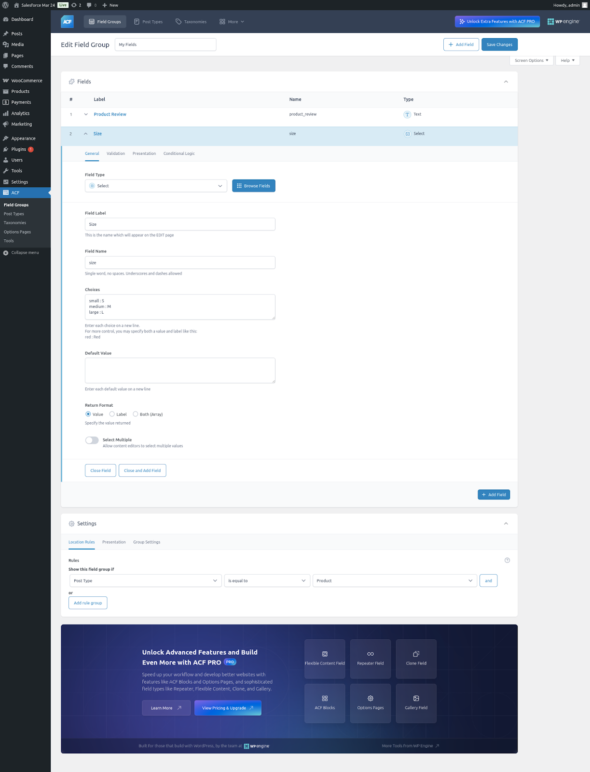Click the Repeater Field tile
Viewport: 590px width, 772px height.
coord(370,659)
